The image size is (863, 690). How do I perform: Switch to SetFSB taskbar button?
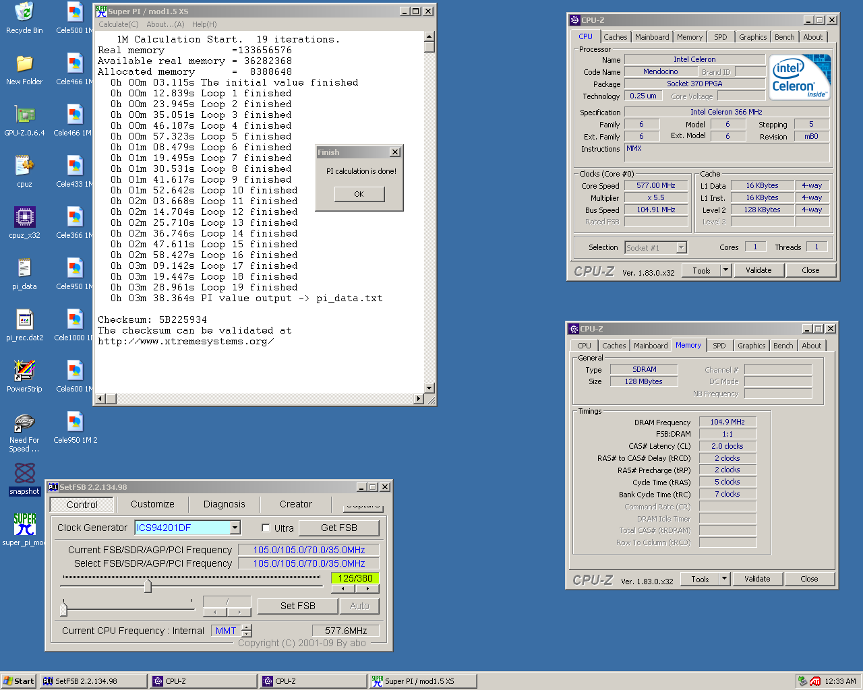93,681
